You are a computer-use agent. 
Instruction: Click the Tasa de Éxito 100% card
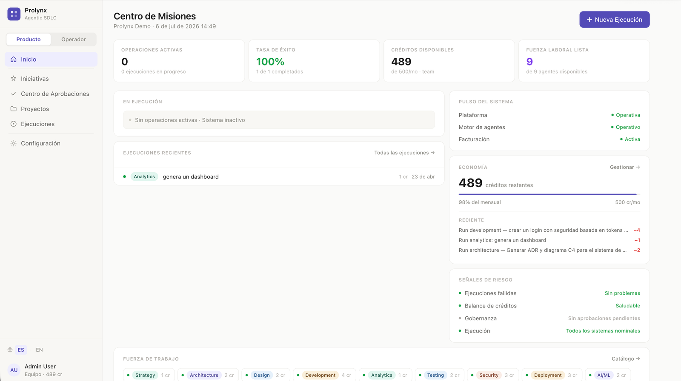click(314, 61)
